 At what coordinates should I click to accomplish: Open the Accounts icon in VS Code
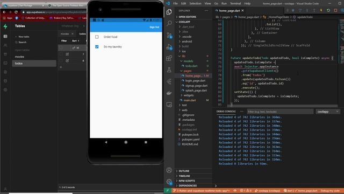coord(169,170)
